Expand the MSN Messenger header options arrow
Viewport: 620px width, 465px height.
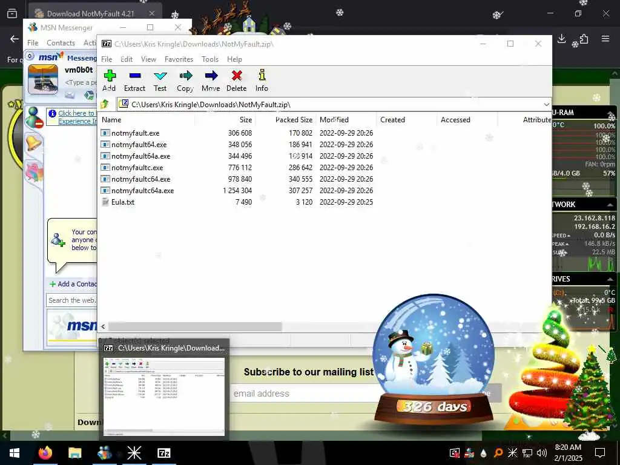[30, 56]
